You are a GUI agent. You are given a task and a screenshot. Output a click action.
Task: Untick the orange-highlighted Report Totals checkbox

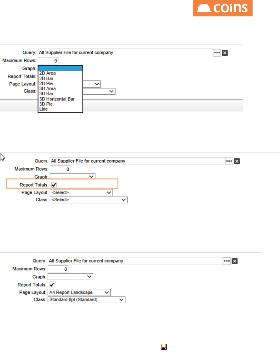(x=54, y=185)
